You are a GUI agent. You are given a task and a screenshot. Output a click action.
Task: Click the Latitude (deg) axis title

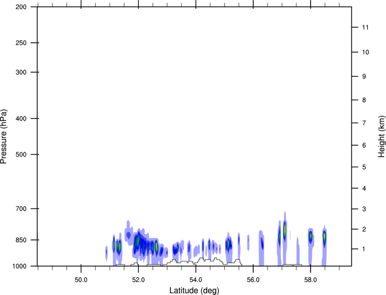click(x=194, y=290)
